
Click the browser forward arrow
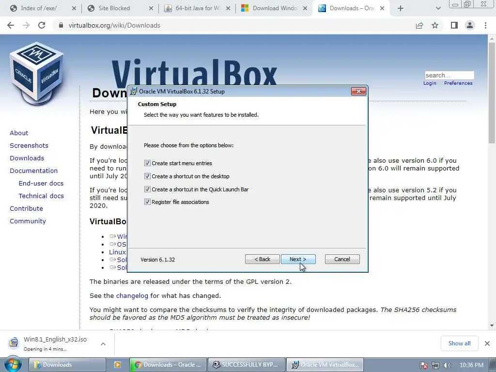26,25
